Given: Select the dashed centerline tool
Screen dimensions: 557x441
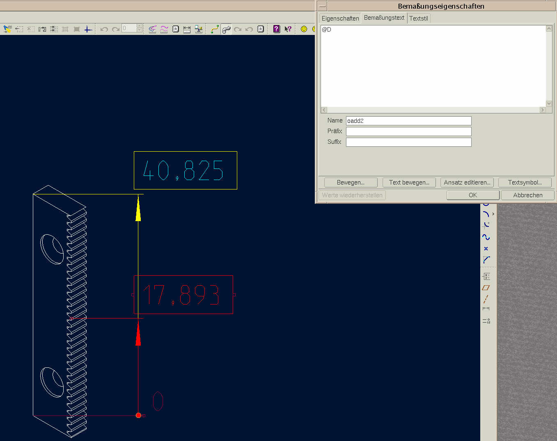Looking at the screenshot, I should pyautogui.click(x=486, y=299).
